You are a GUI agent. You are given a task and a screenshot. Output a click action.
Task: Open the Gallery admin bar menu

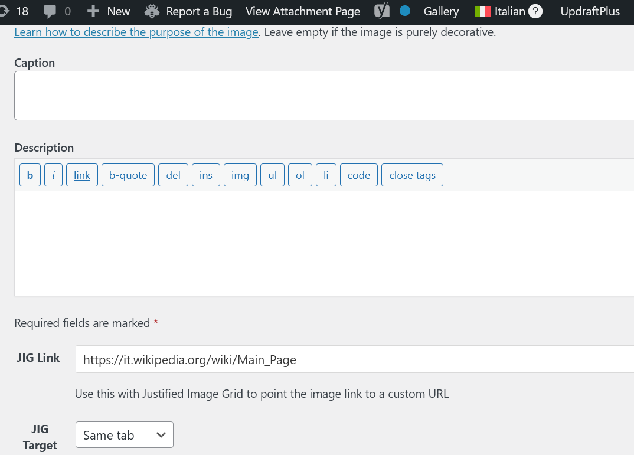point(441,11)
